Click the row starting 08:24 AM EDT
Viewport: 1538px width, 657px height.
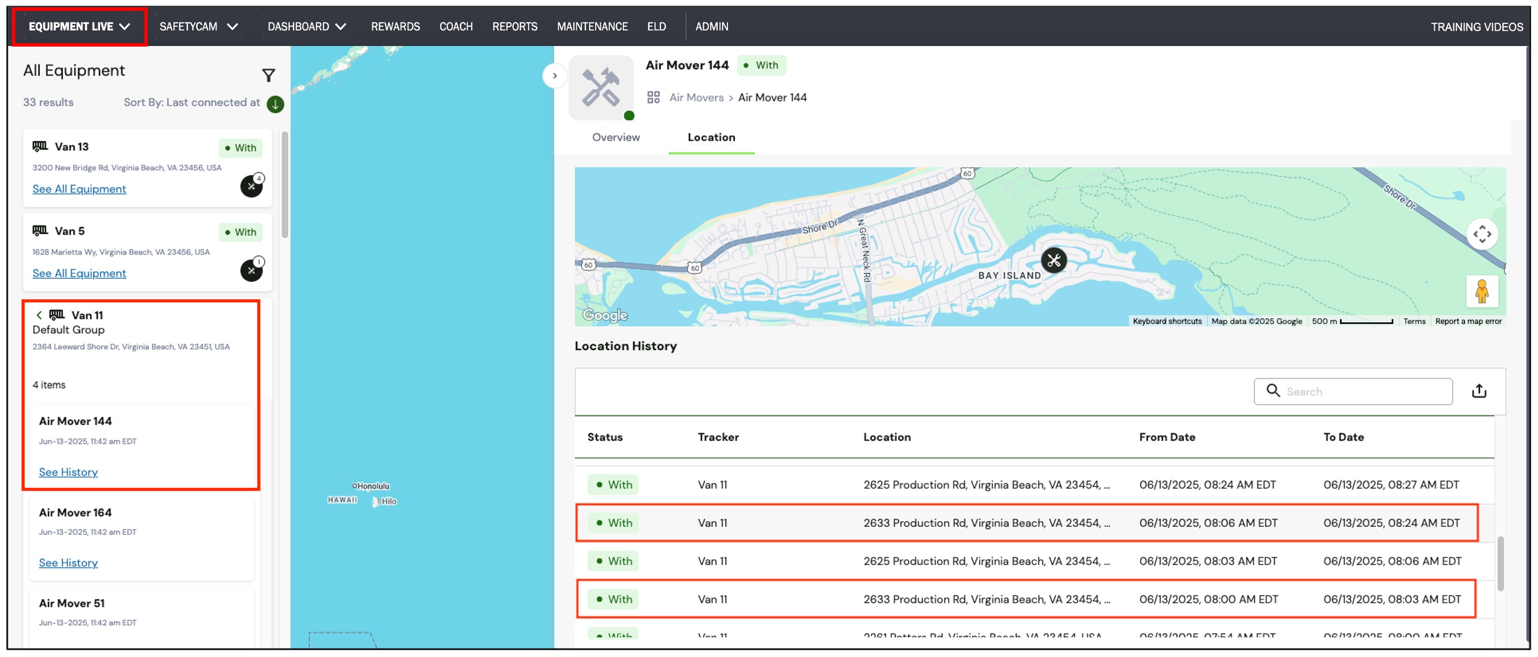click(x=1034, y=485)
